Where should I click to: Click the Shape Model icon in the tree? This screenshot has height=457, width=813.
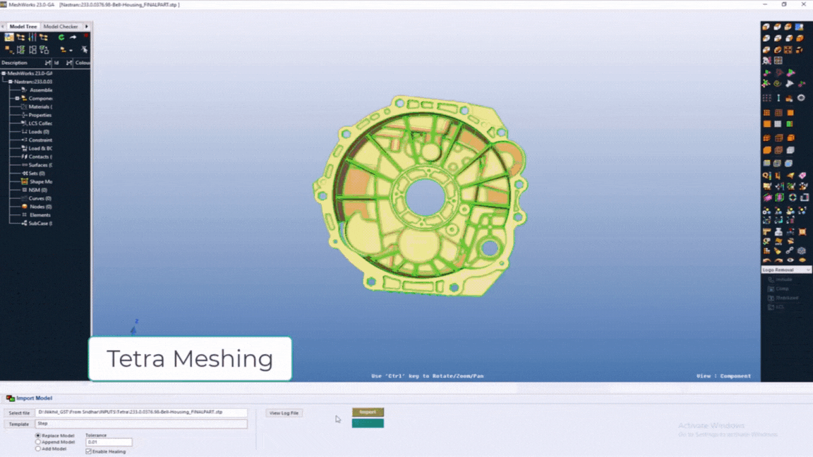coord(24,181)
